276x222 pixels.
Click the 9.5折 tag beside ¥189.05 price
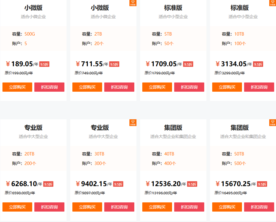click(x=44, y=64)
